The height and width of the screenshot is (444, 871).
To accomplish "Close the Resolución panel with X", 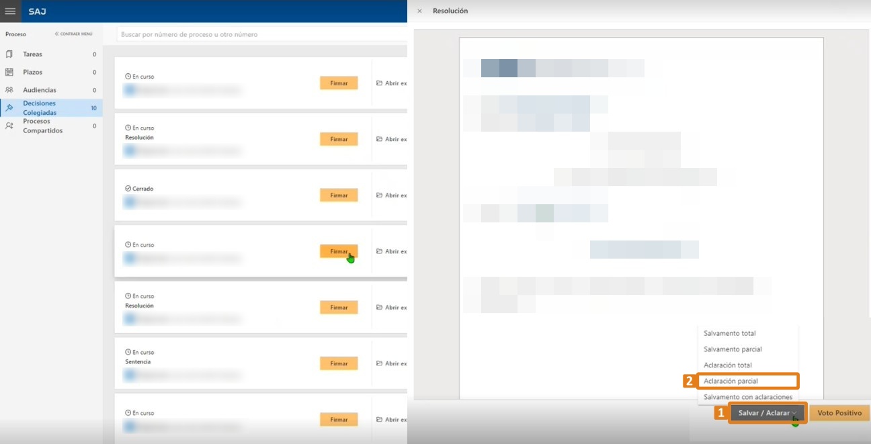I will 420,11.
